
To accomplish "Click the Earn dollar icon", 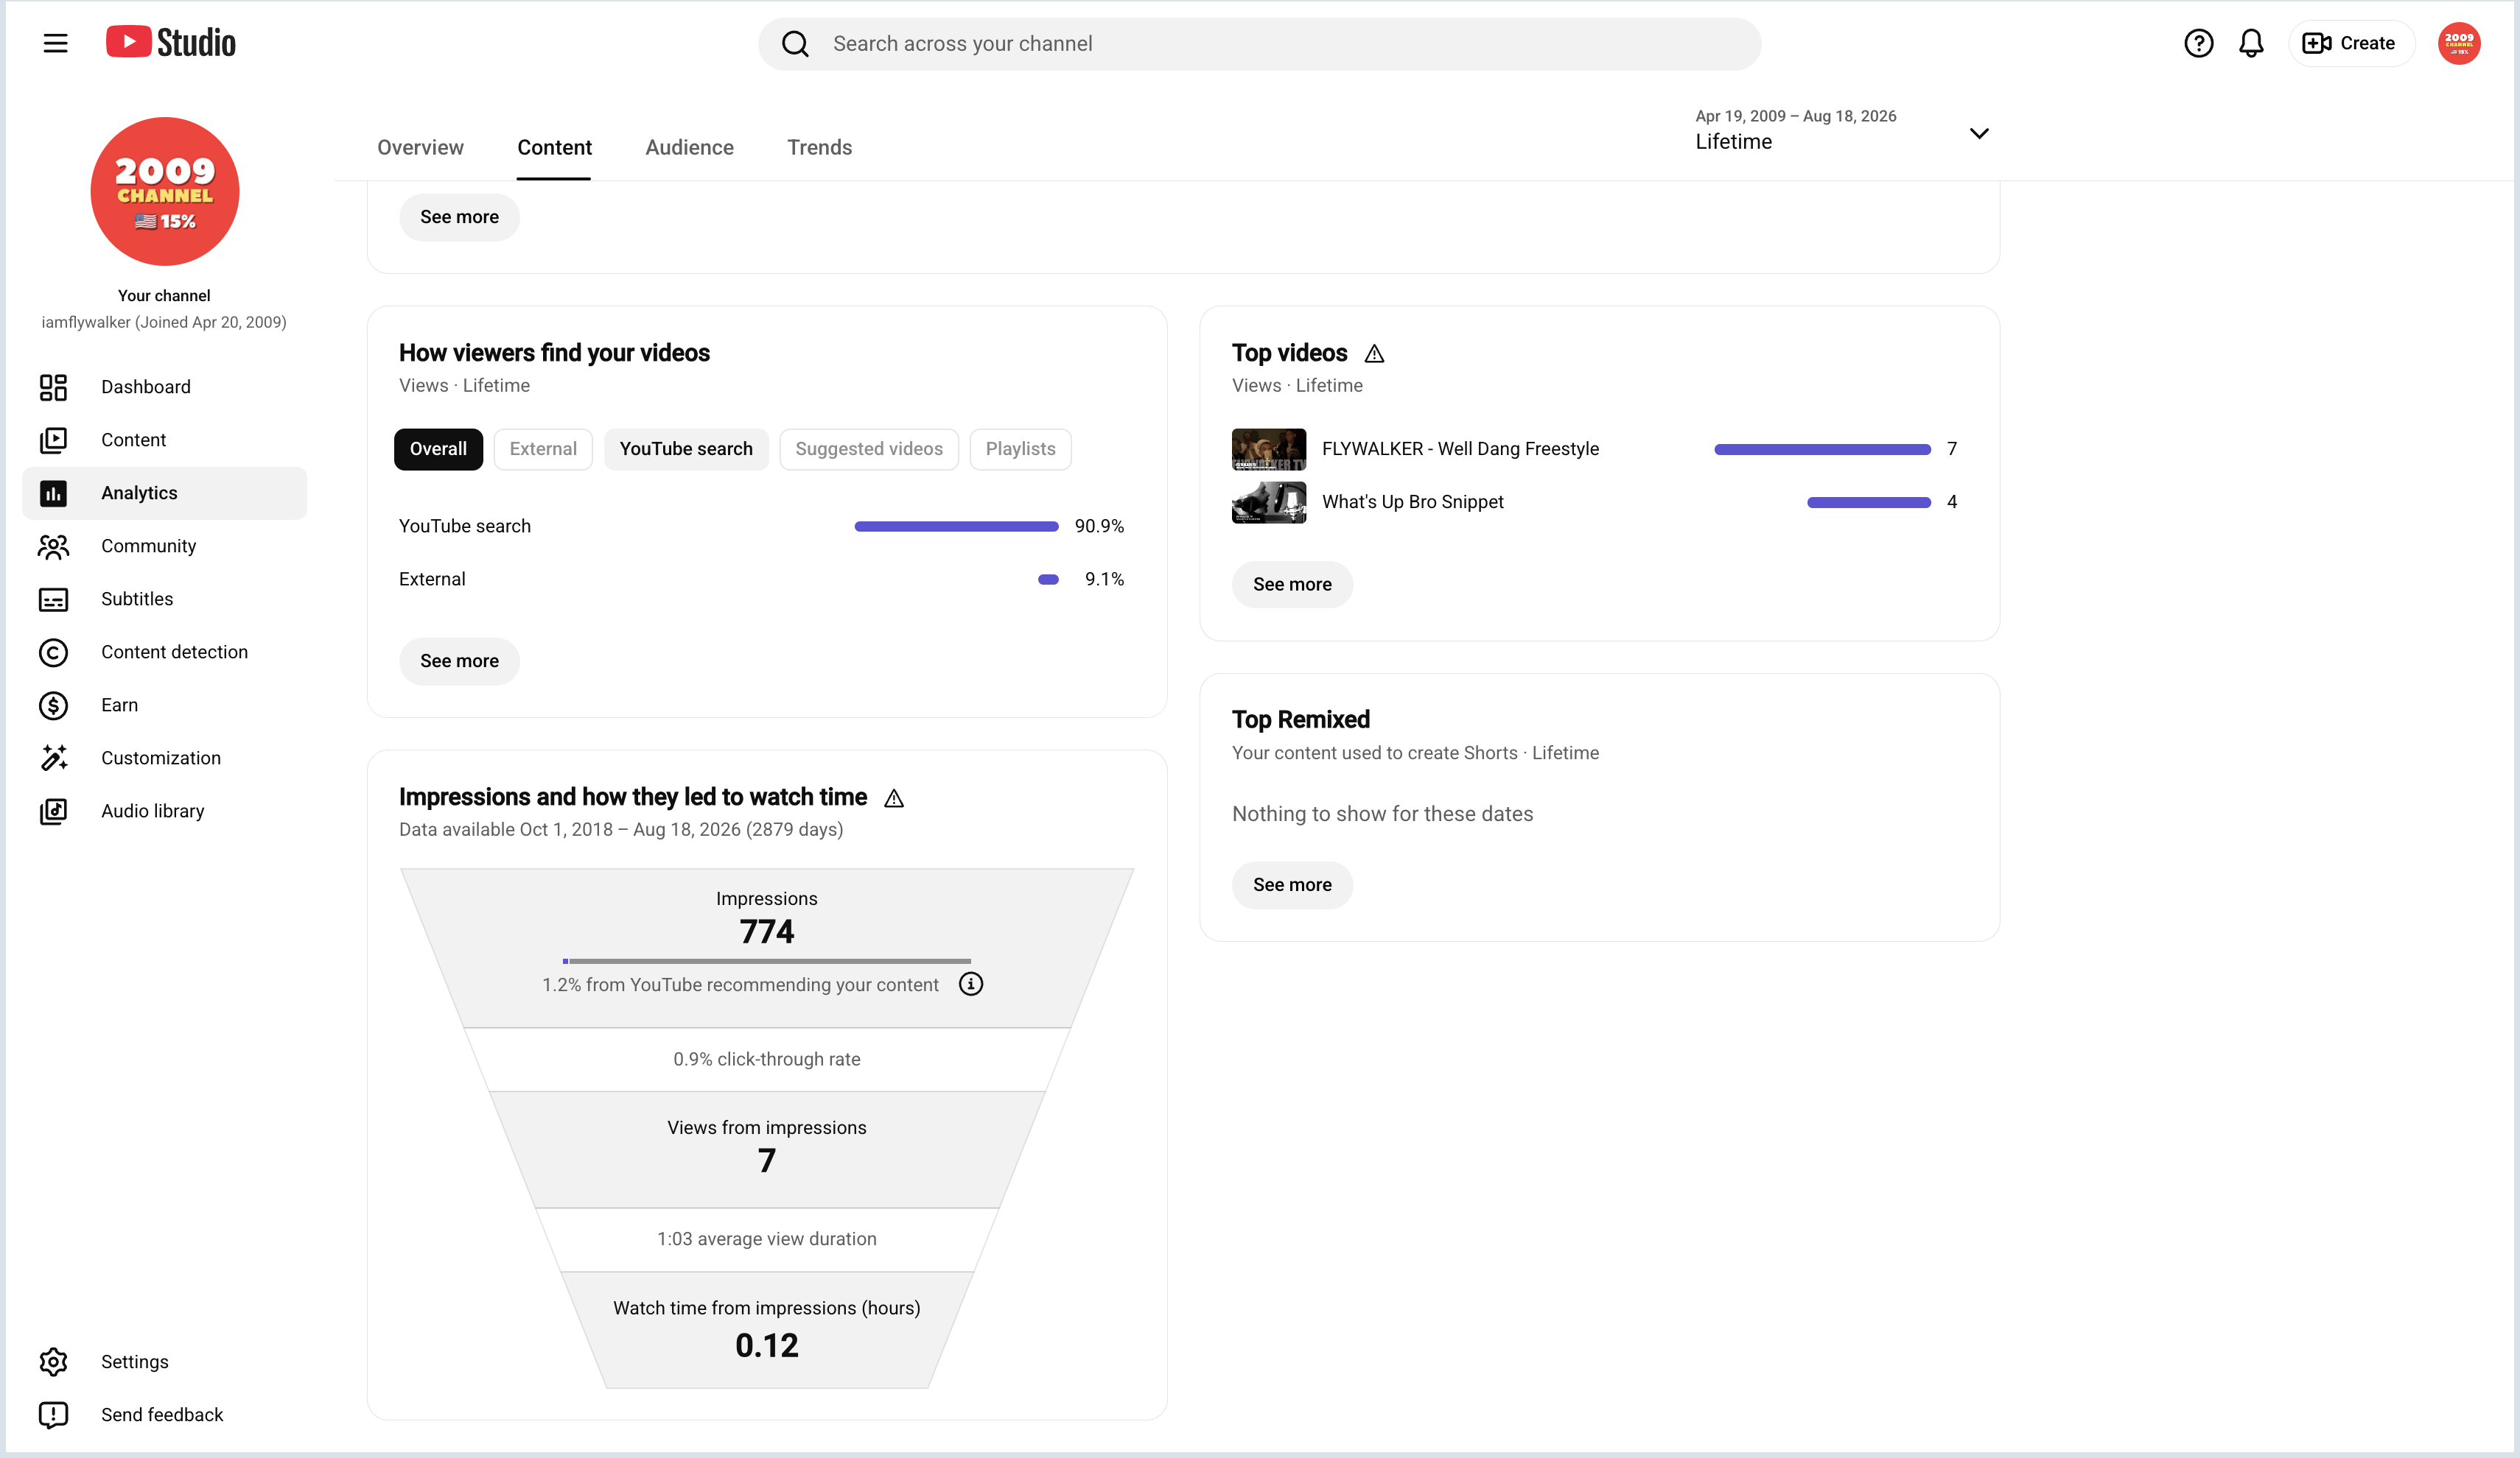I will coord(53,705).
